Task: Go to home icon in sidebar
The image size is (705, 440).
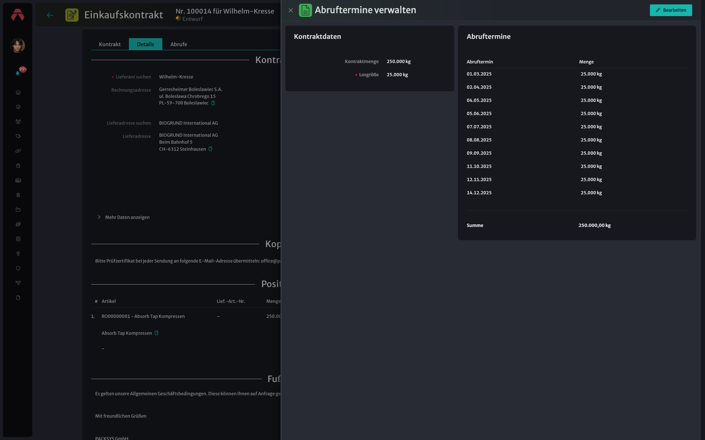Action: pos(18,92)
